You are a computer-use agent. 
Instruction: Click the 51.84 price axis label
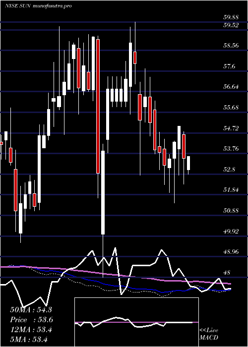tap(231, 190)
